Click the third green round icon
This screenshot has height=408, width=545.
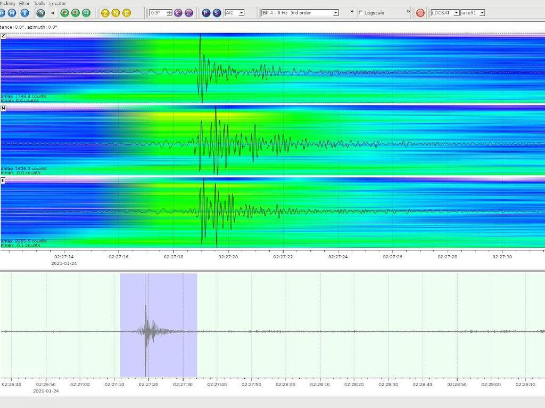click(x=86, y=13)
